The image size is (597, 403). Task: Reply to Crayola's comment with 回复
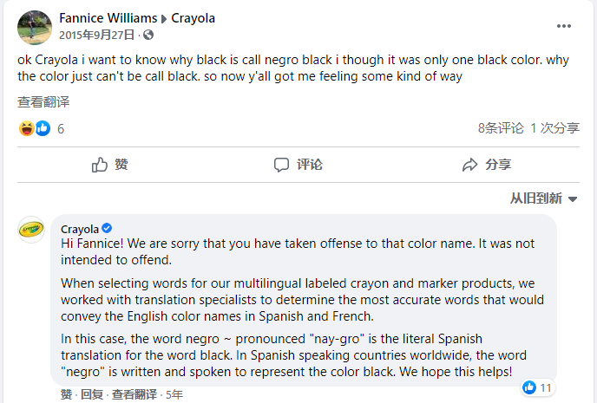pos(92,394)
